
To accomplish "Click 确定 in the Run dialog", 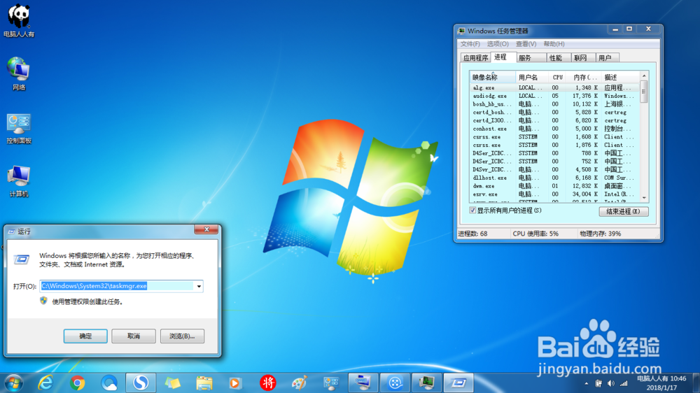I will pos(85,336).
